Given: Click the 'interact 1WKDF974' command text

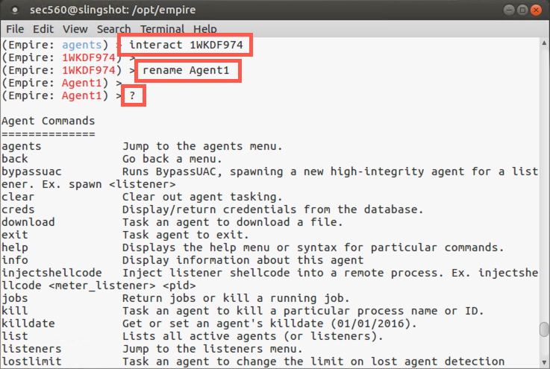Looking at the screenshot, I should pos(187,45).
